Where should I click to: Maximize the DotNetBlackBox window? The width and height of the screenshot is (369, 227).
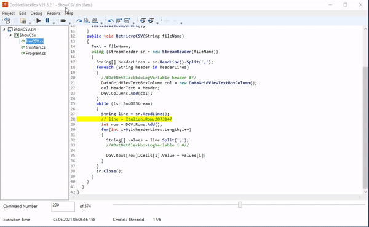click(x=345, y=5)
